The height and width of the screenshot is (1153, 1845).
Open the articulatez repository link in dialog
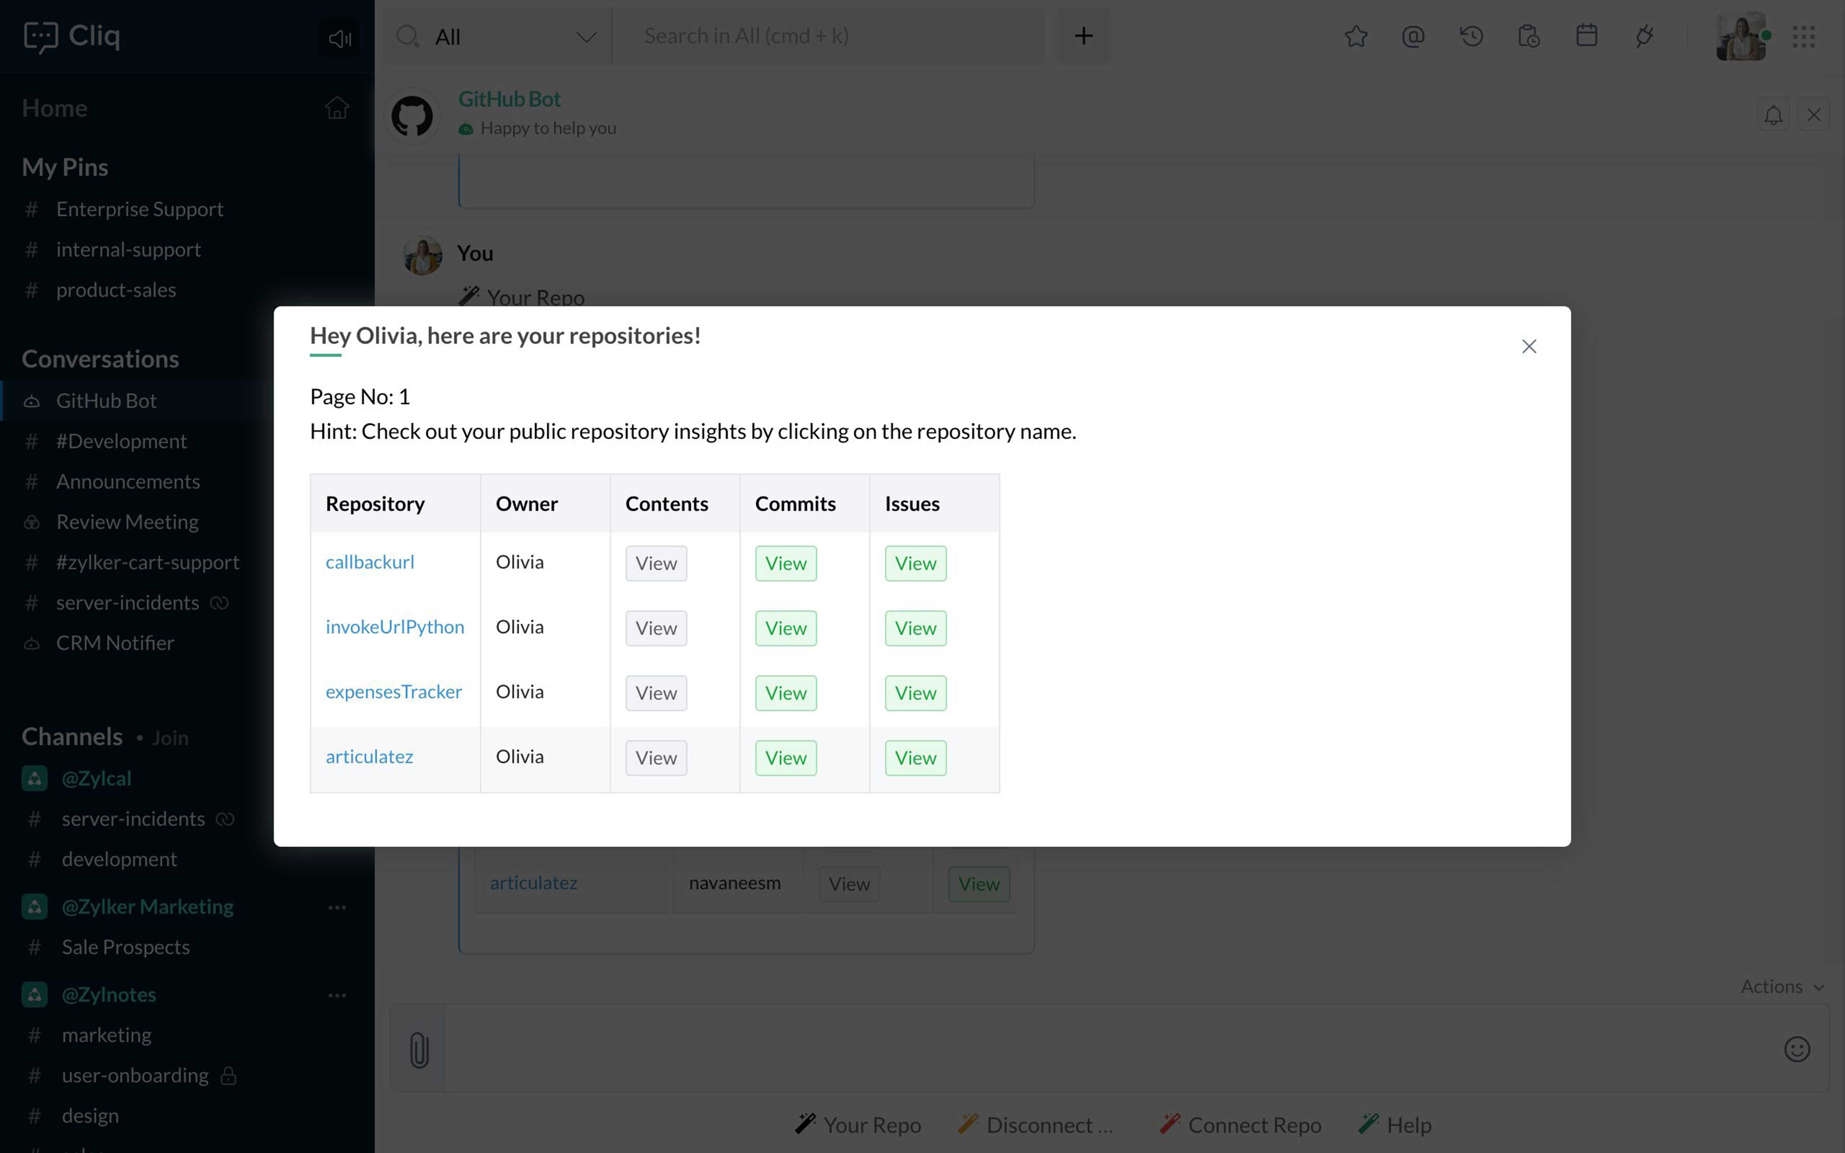click(x=369, y=756)
